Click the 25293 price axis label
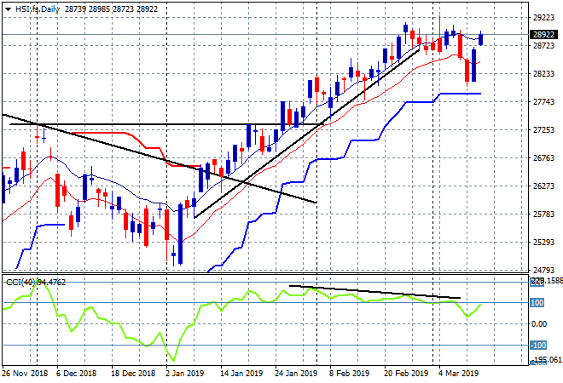 coord(543,243)
